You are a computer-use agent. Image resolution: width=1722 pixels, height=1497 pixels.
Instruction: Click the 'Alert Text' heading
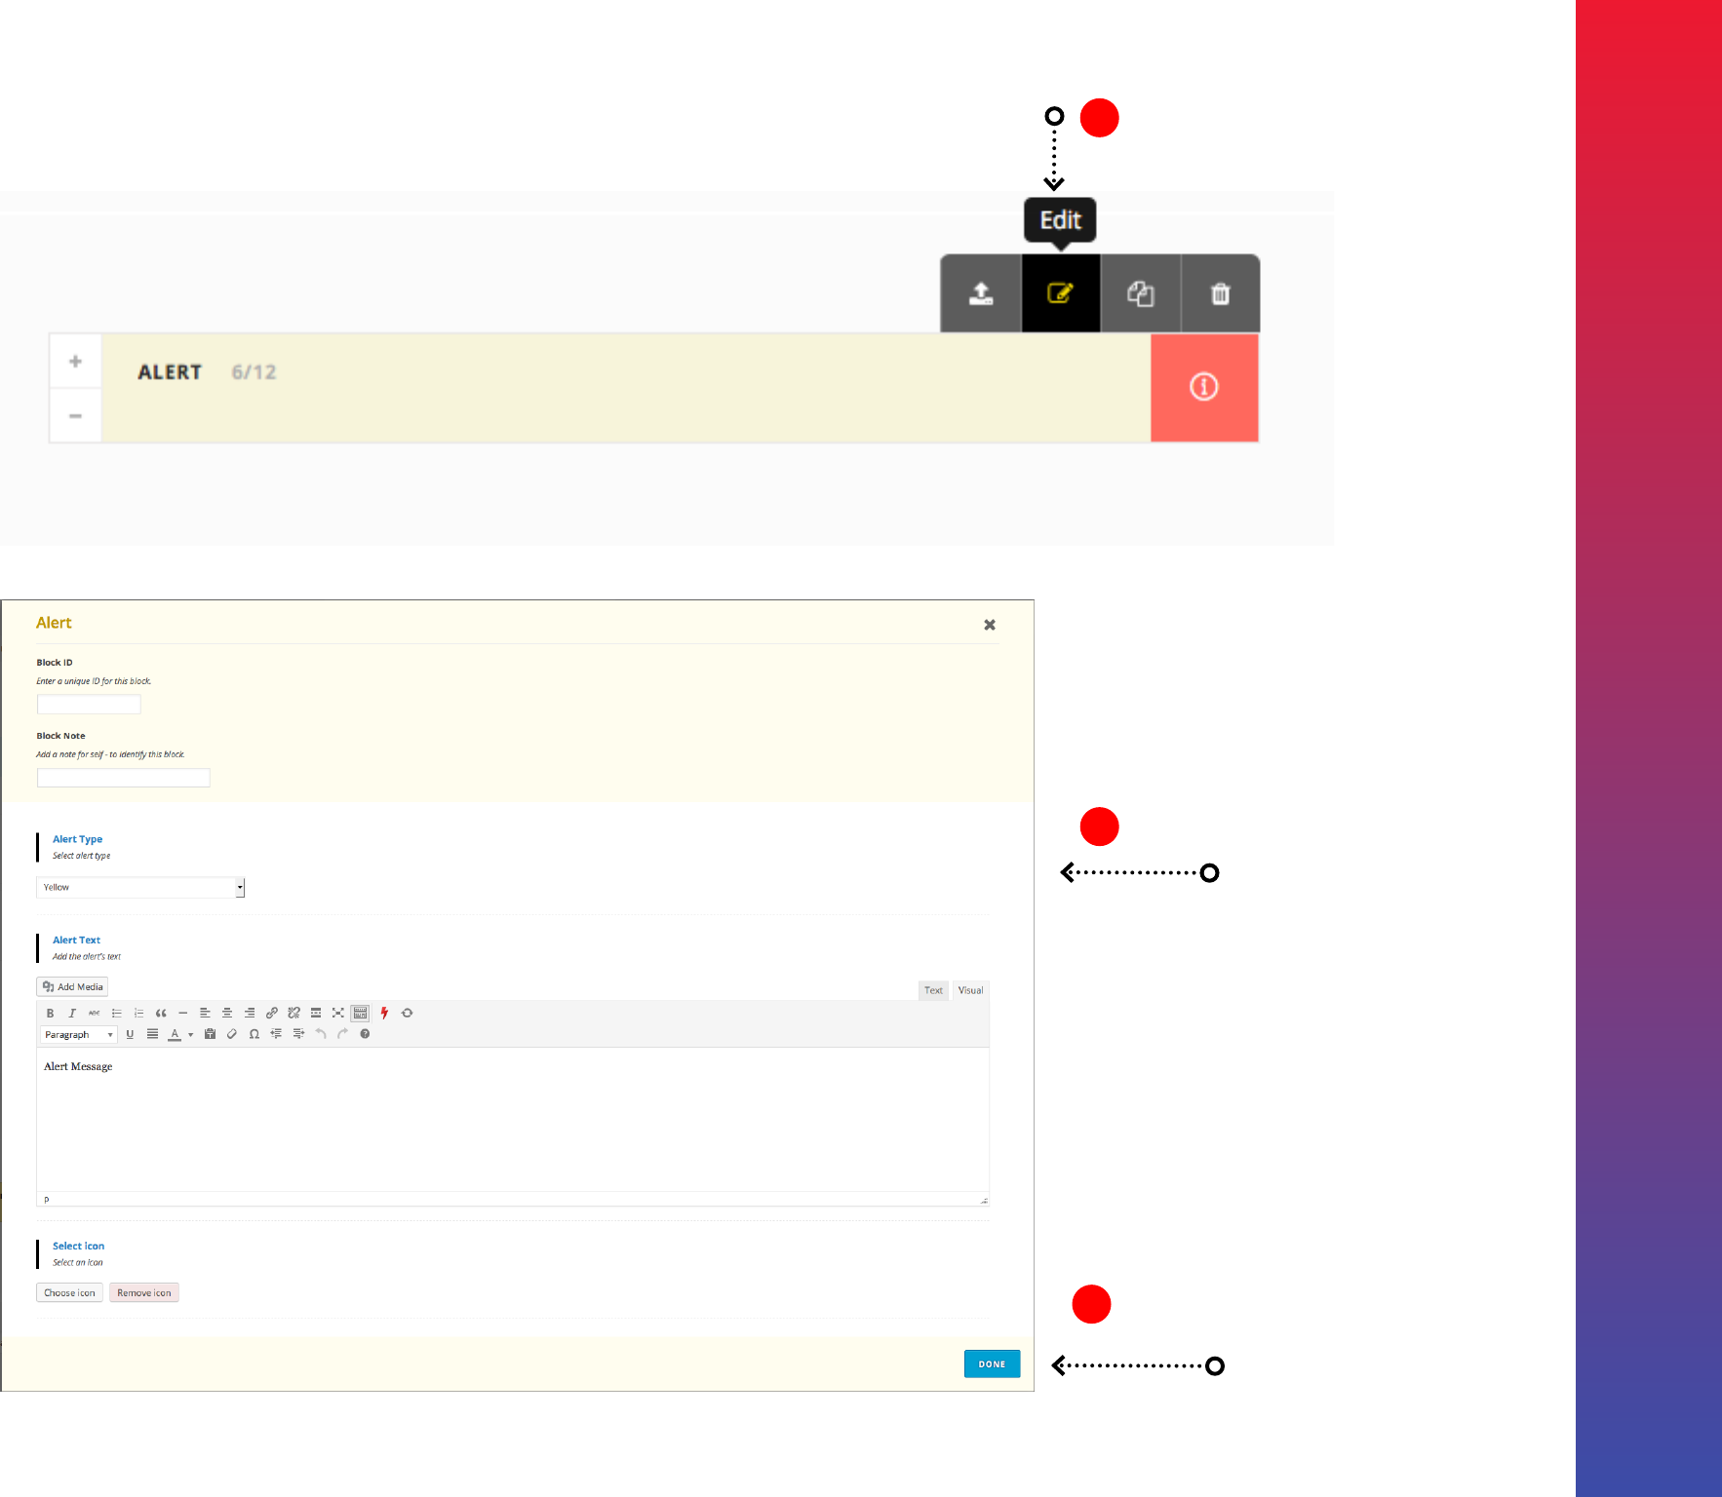[x=76, y=940]
